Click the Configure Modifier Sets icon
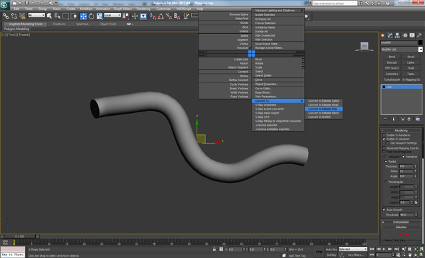This screenshot has width=425, height=258. point(418,119)
